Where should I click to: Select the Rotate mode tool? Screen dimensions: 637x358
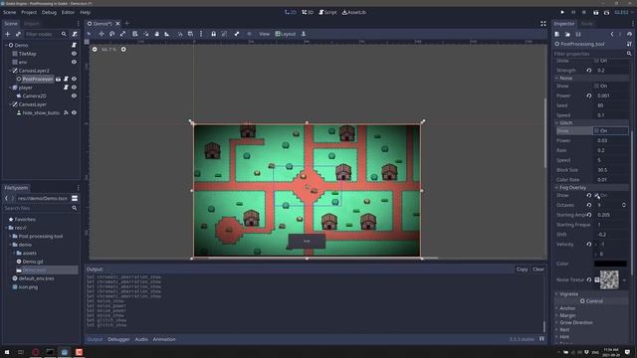coord(112,34)
